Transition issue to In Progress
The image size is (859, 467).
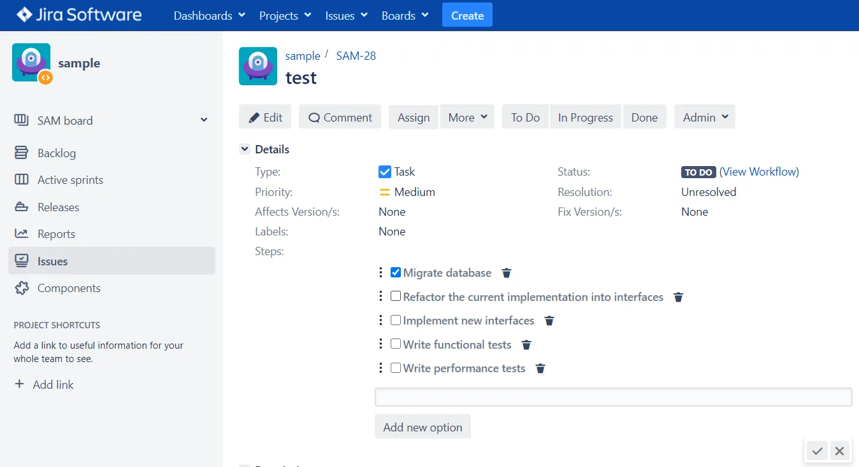click(585, 117)
